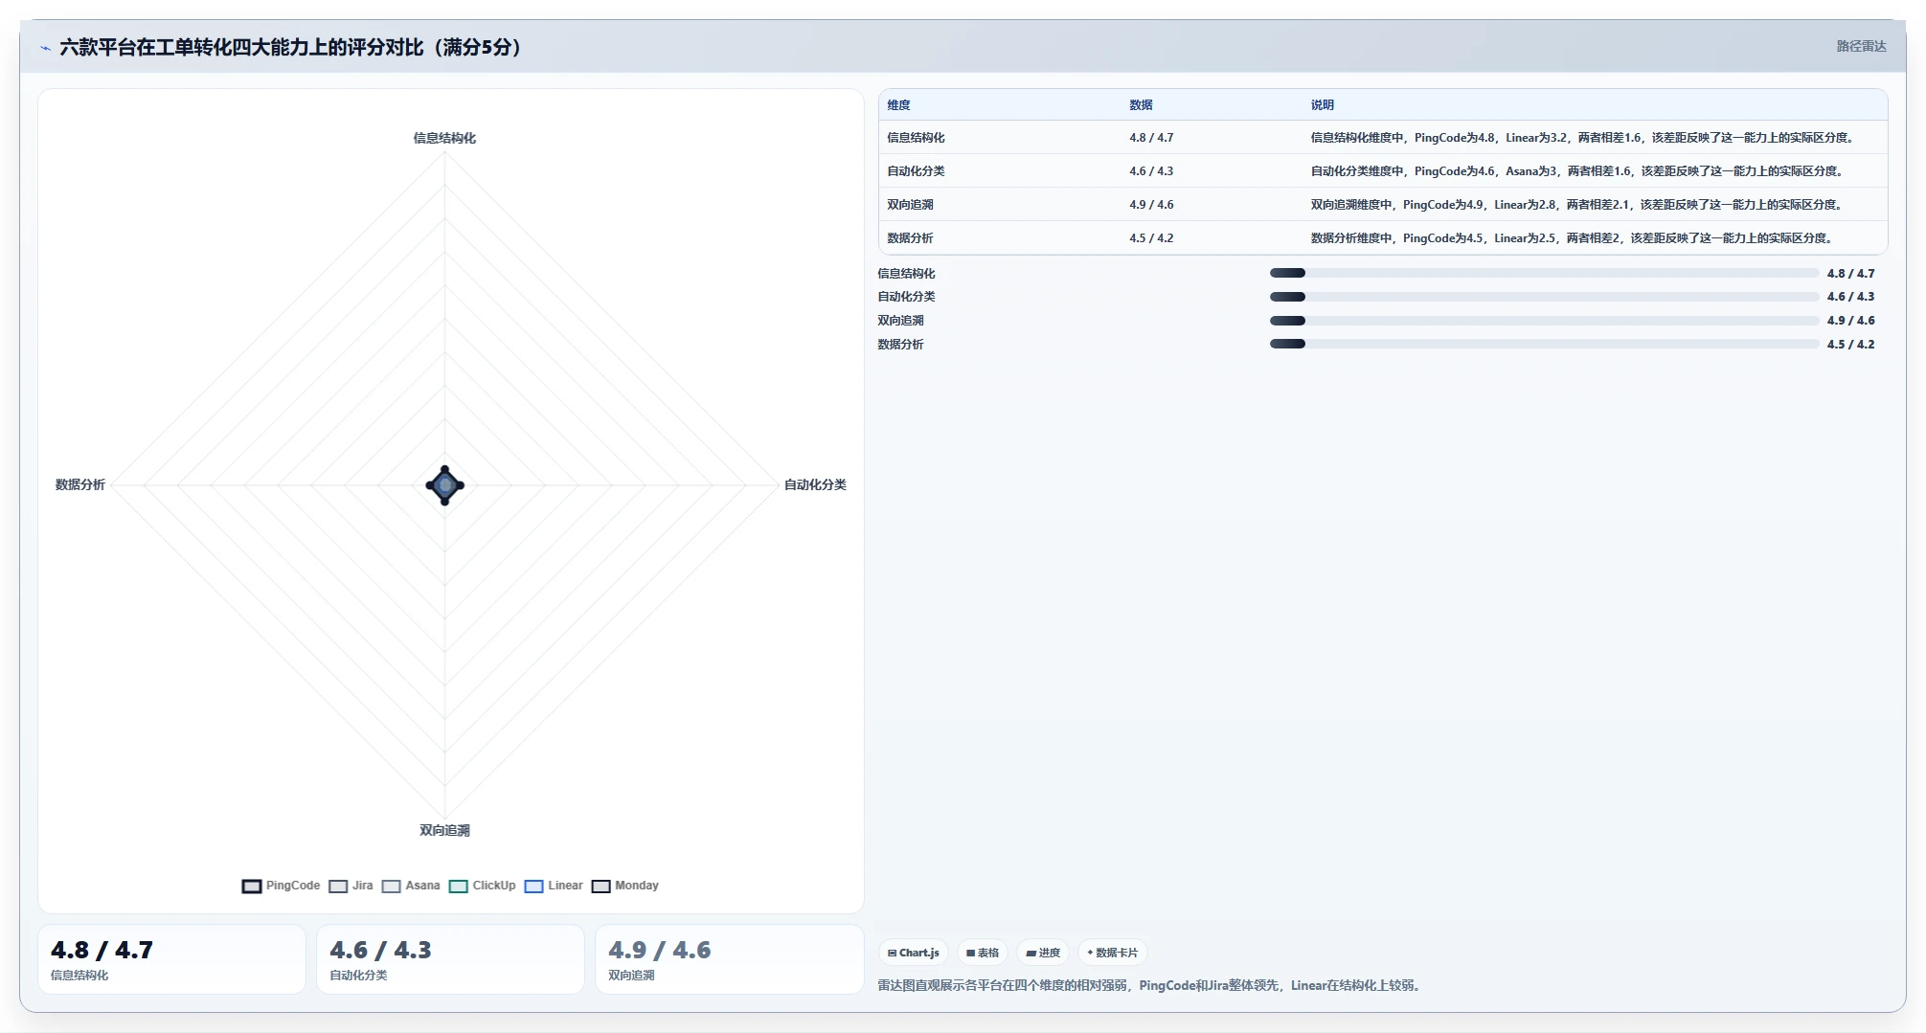Click the summary sentence about PingCode和Jira

pyautogui.click(x=1150, y=985)
